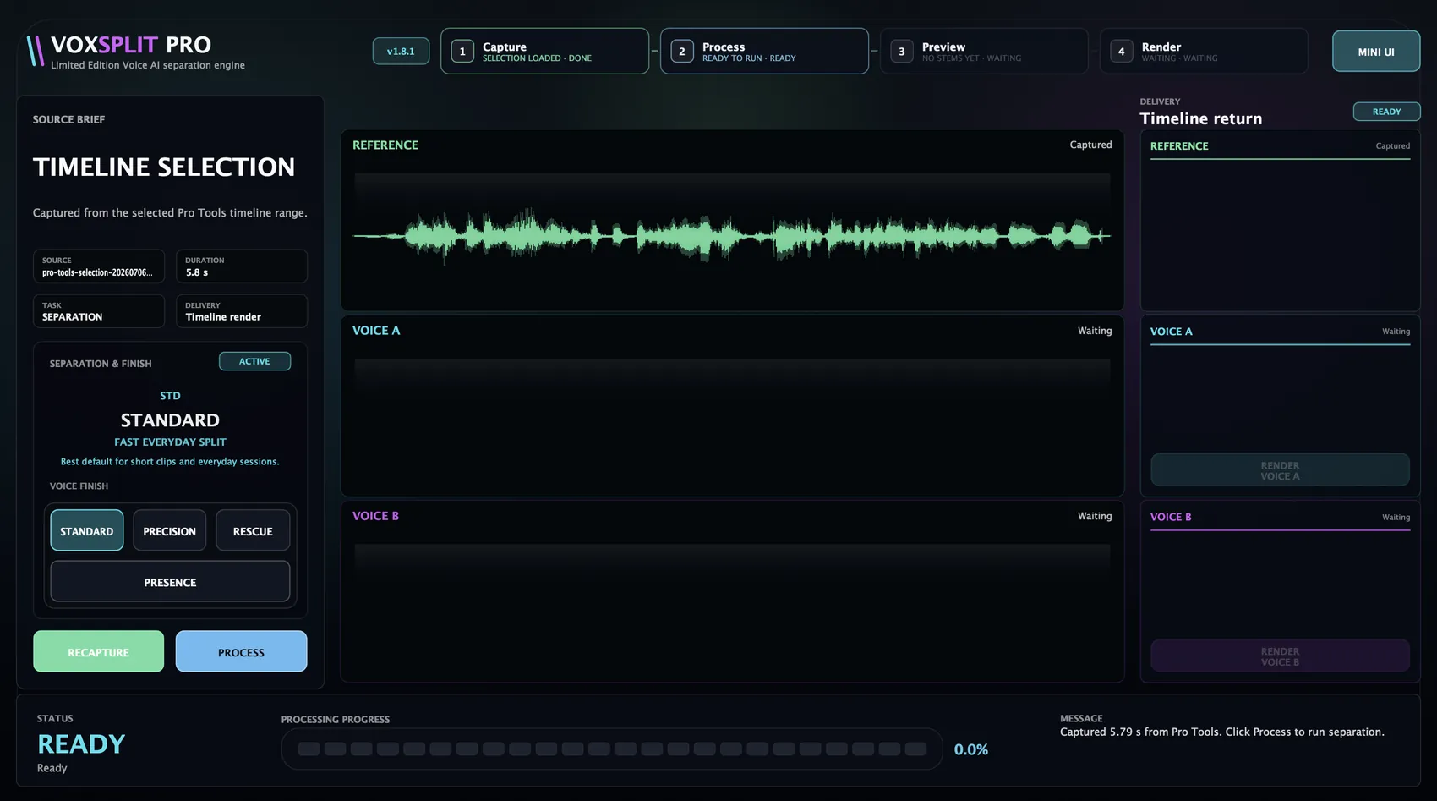Click the step 4 number badge
This screenshot has width=1437, height=801.
pos(1122,52)
